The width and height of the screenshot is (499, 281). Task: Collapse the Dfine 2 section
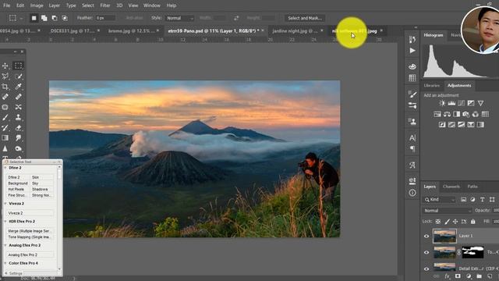click(x=5, y=168)
